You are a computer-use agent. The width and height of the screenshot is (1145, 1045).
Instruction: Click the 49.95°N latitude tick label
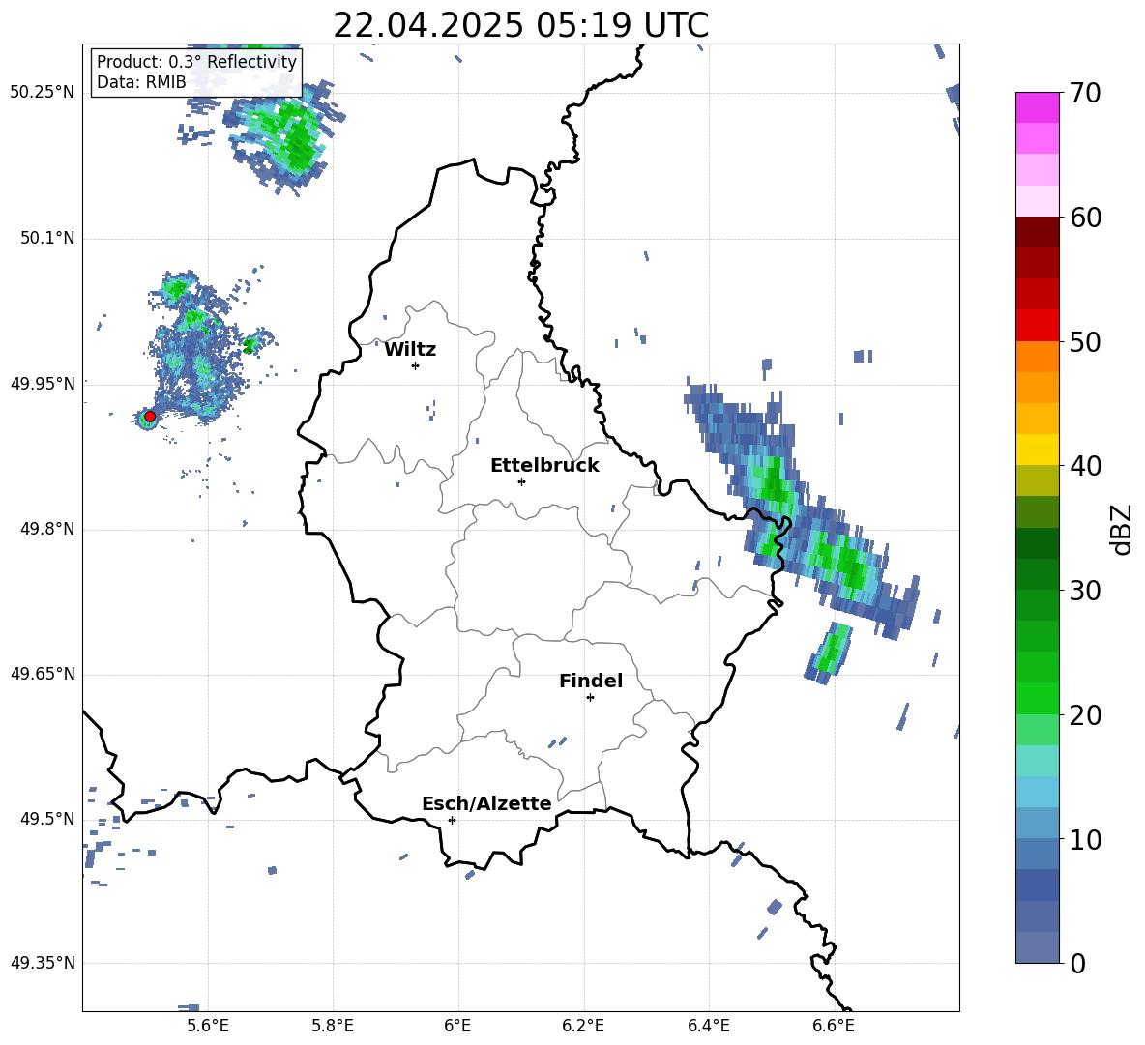pyautogui.click(x=43, y=384)
